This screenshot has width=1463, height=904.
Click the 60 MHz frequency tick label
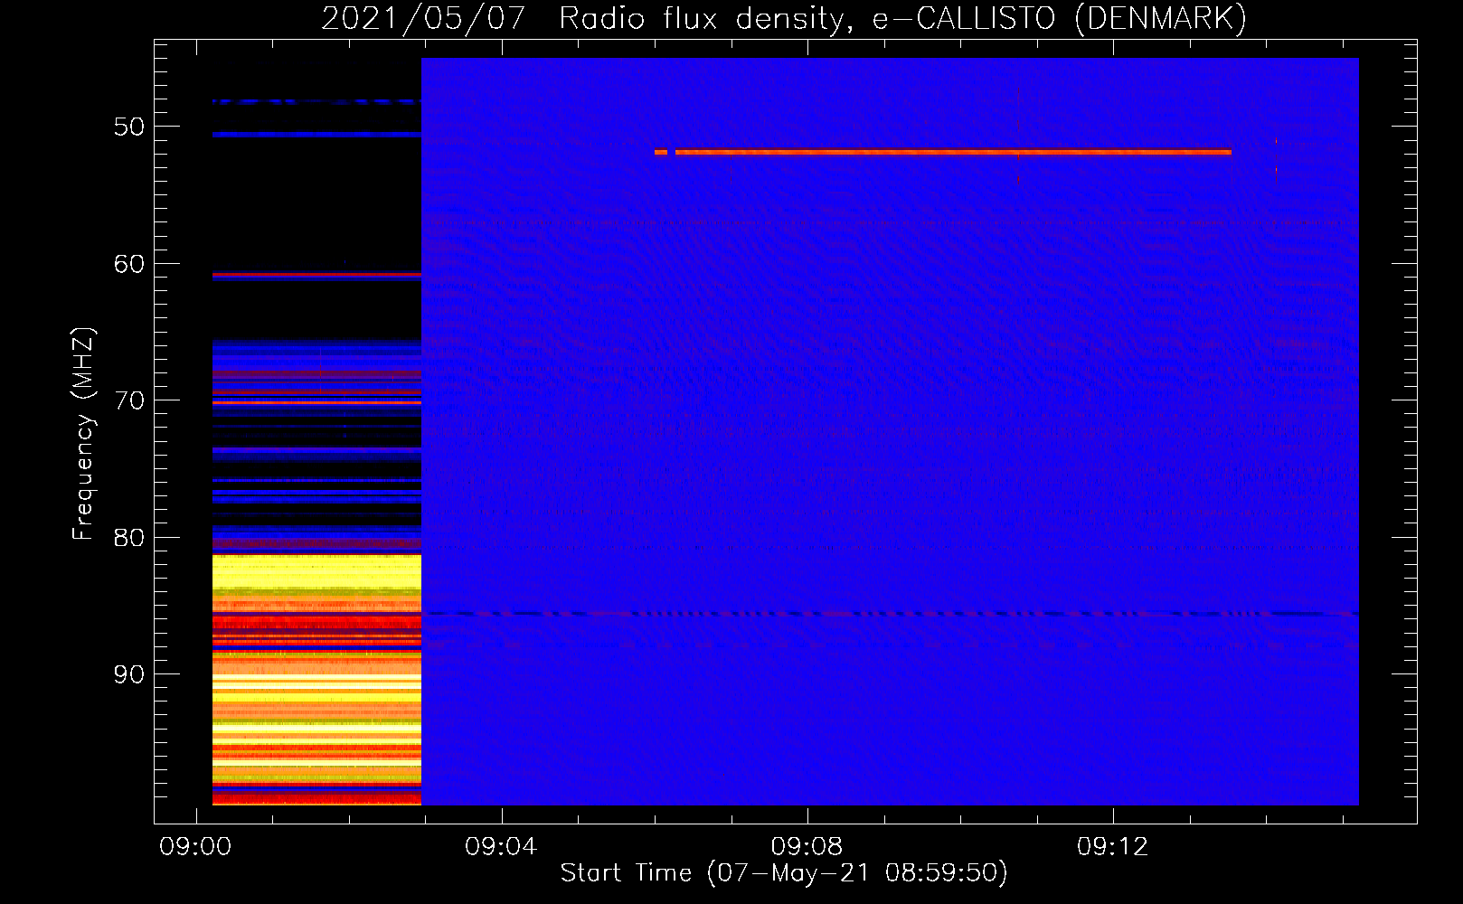(129, 264)
